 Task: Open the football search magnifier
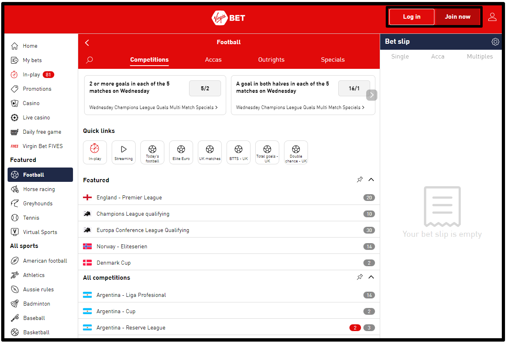(89, 60)
